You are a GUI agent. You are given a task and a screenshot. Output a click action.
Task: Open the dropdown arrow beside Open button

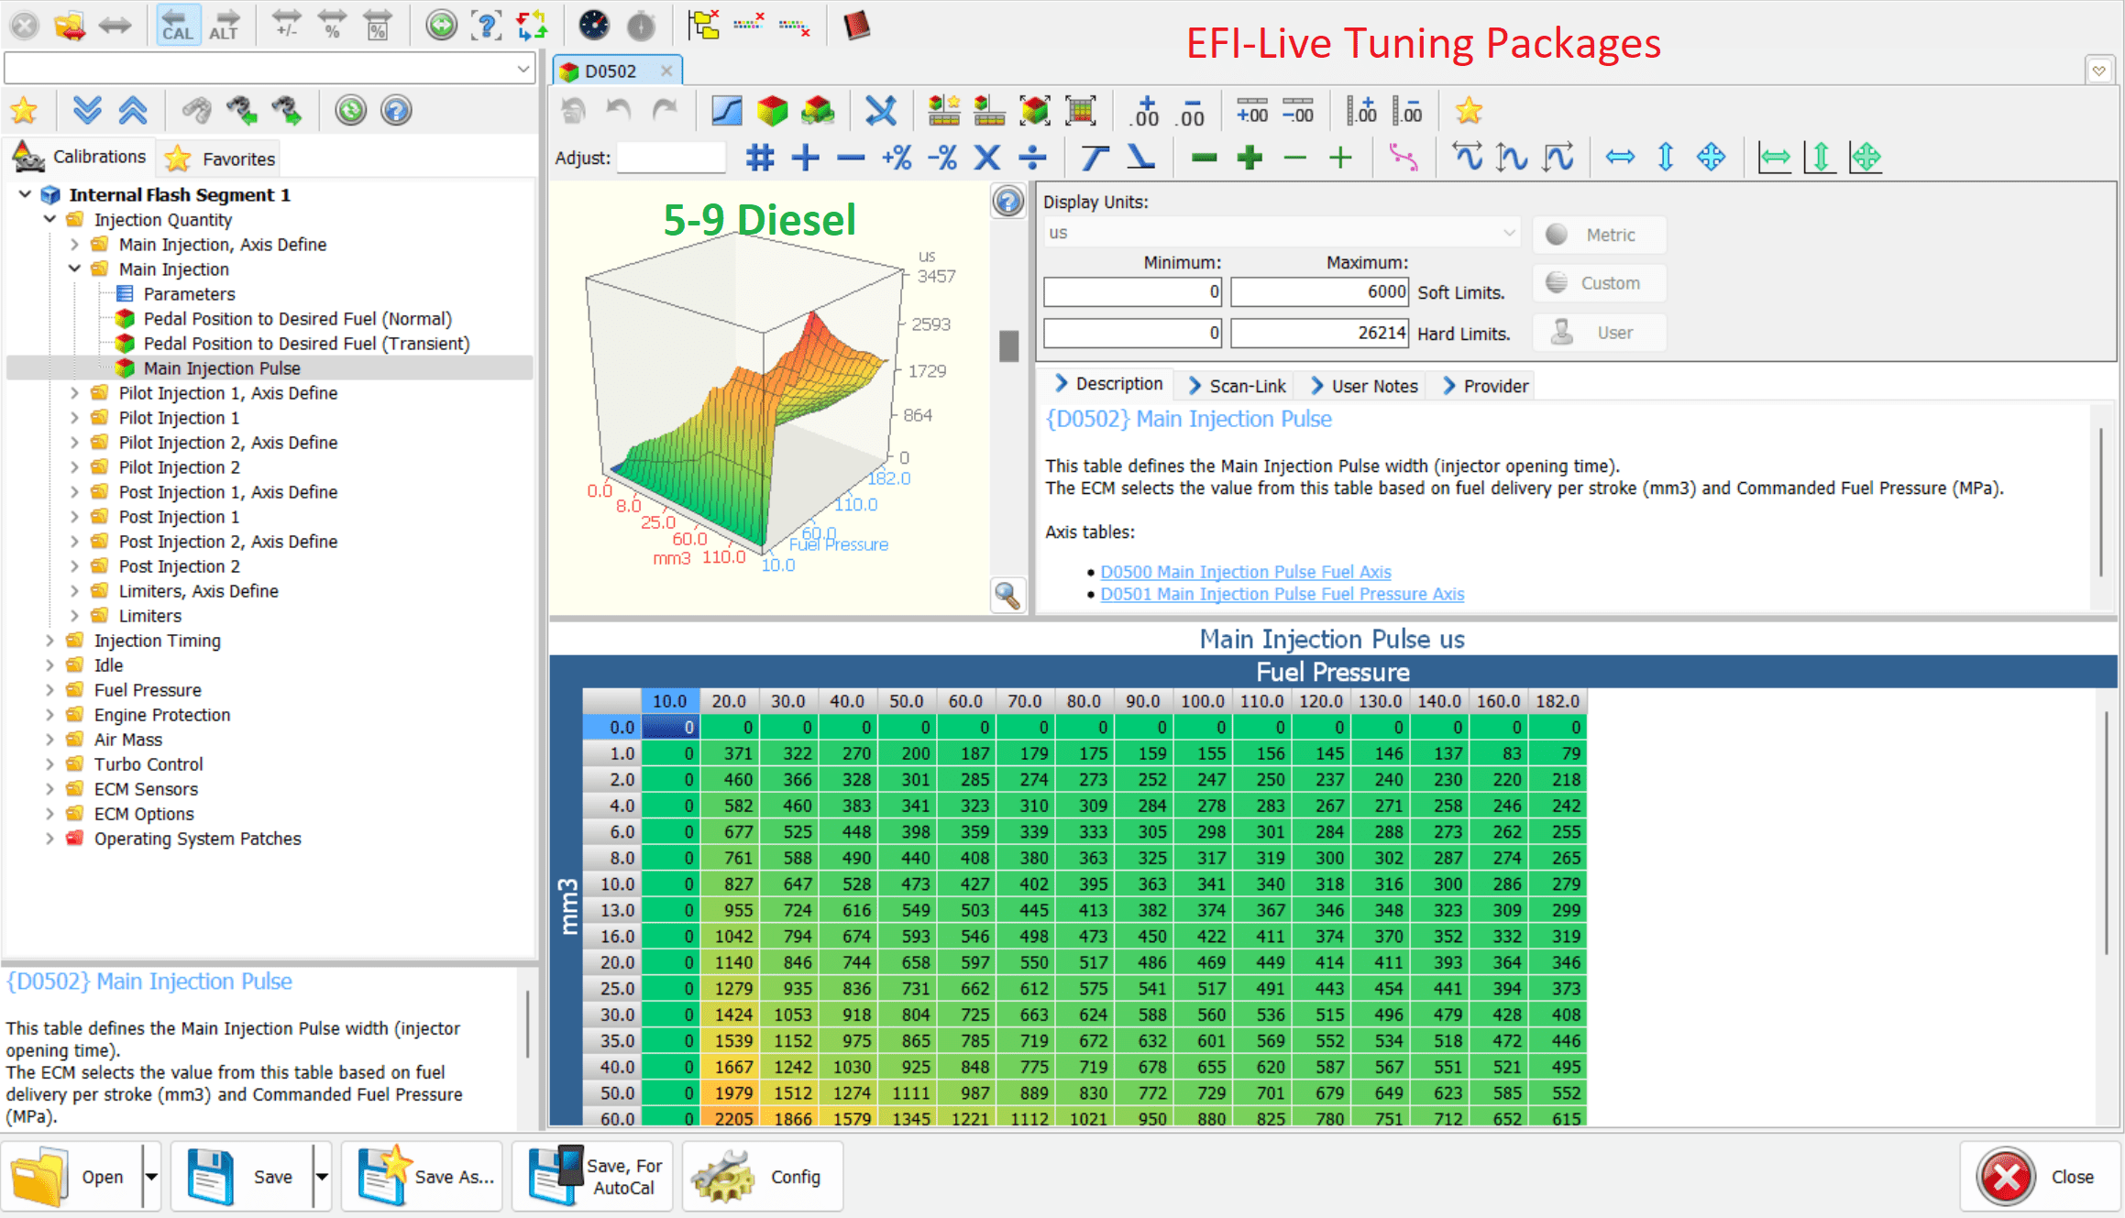point(151,1176)
